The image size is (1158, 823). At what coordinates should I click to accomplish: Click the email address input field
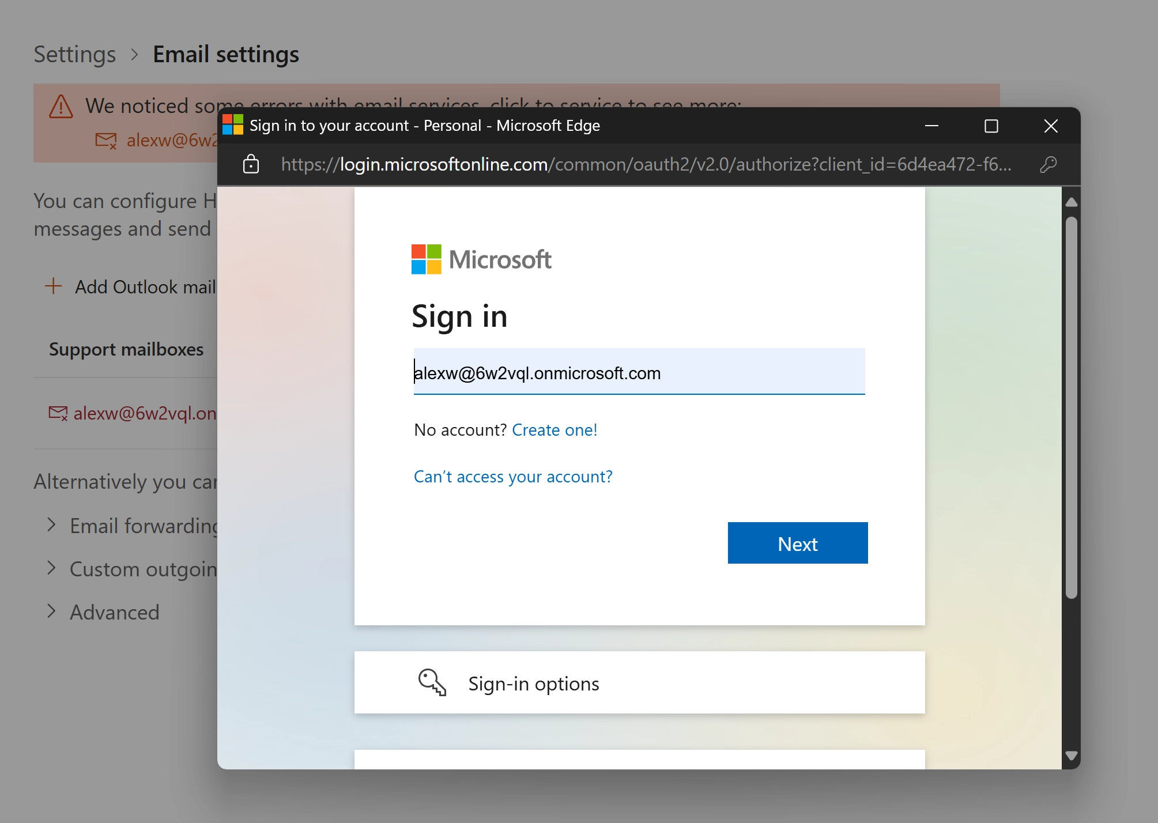point(639,372)
